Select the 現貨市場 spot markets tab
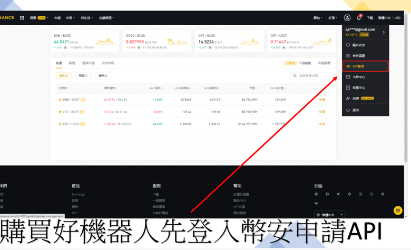The width and height of the screenshot is (411, 250). (89, 63)
